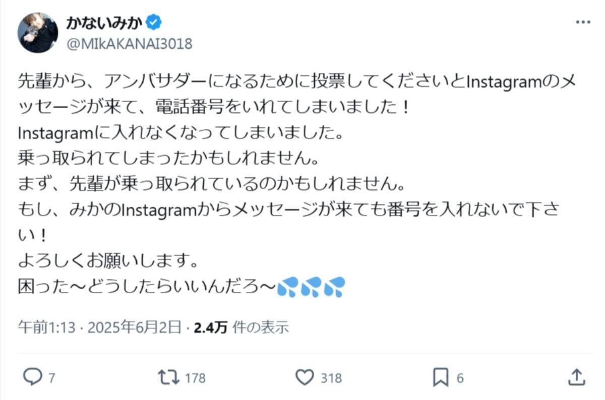Open the share icon at bottom right

click(x=576, y=377)
